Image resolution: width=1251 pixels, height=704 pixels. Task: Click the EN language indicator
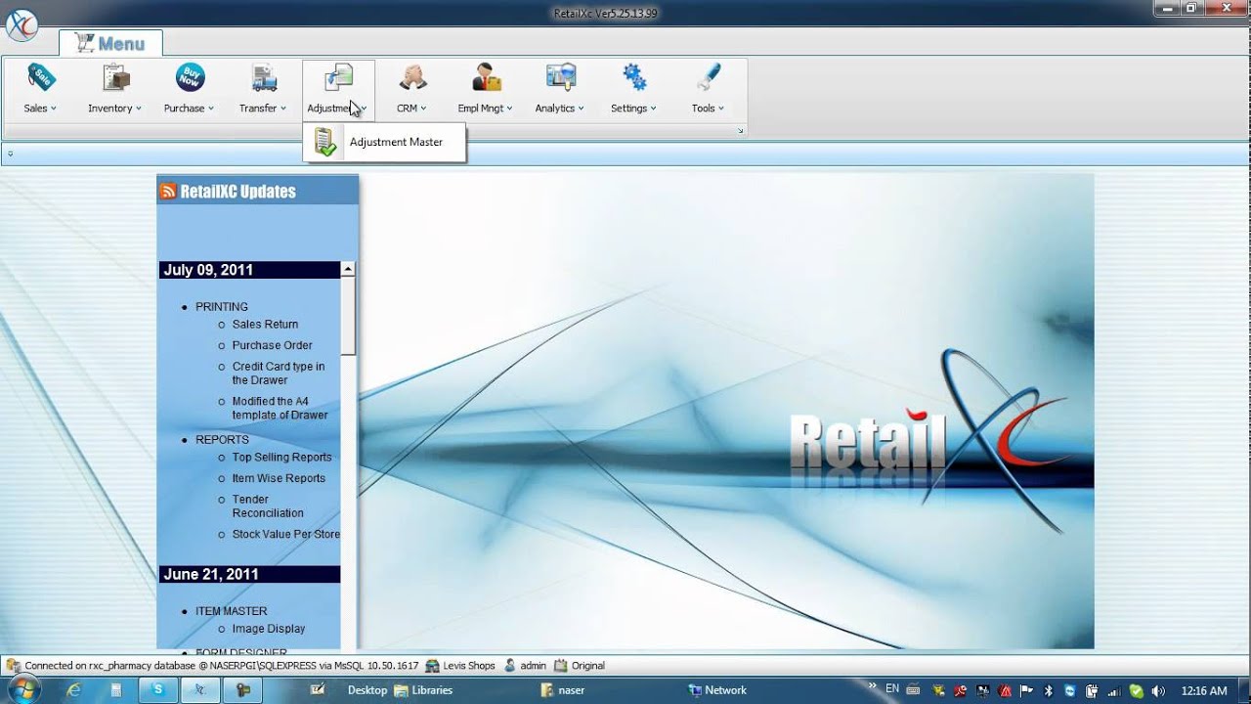(x=891, y=689)
